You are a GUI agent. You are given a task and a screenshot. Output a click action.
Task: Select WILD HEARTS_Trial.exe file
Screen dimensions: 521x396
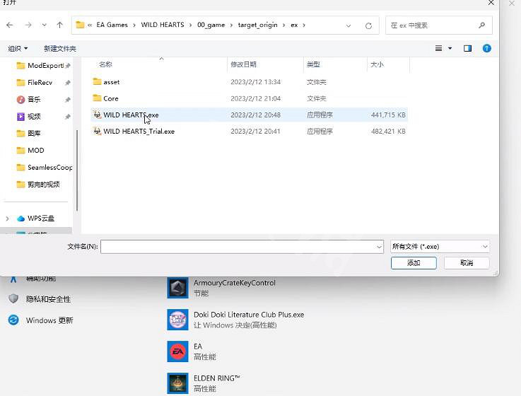[x=139, y=132]
